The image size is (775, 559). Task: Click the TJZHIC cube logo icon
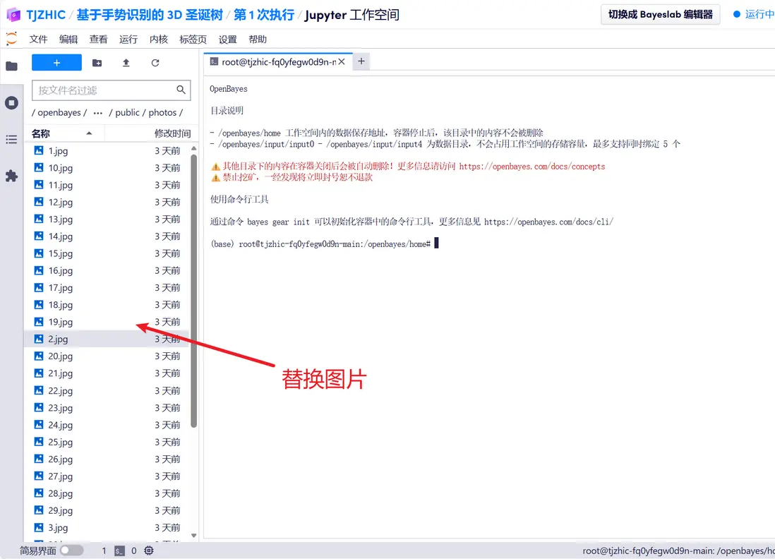tap(13, 15)
